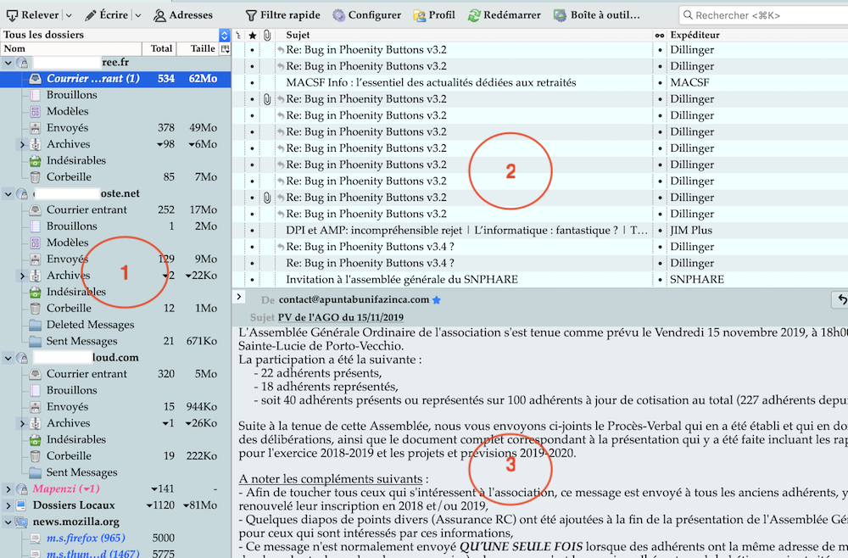Select the m.s.firefox newsgroup folder

tap(85, 538)
